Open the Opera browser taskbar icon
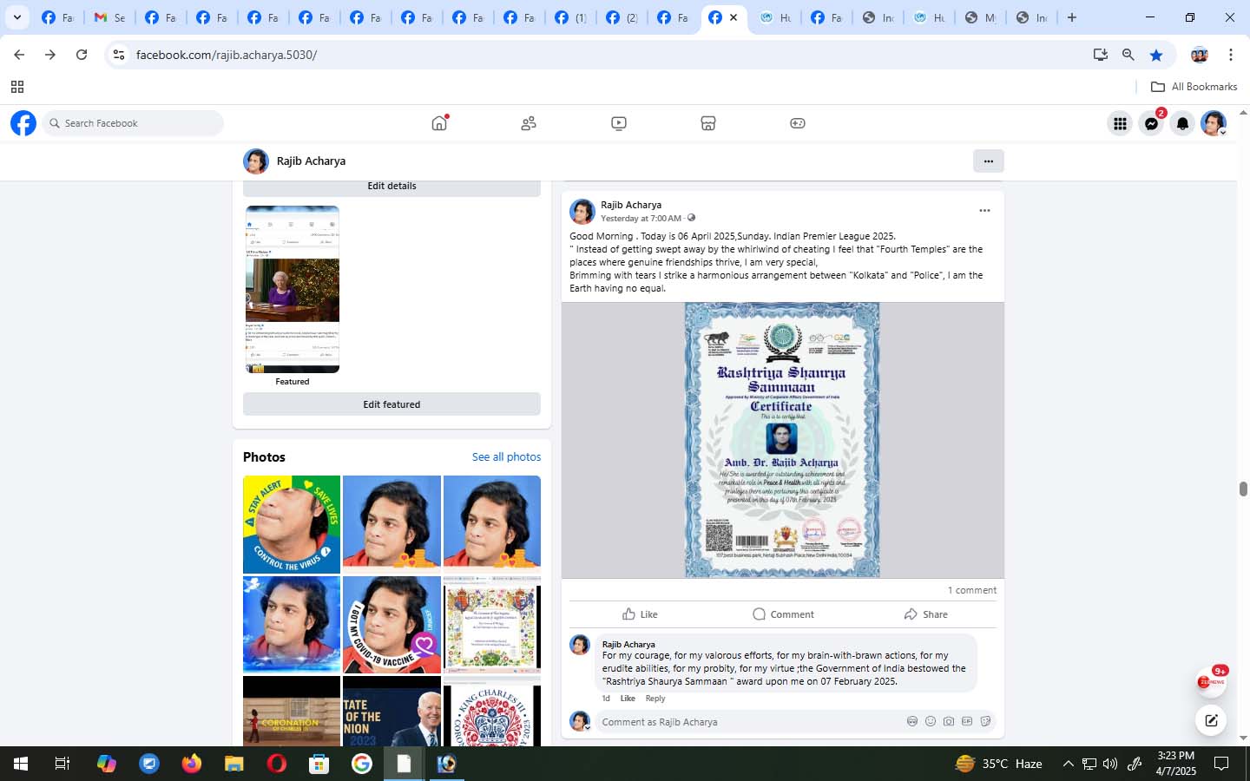 point(277,764)
